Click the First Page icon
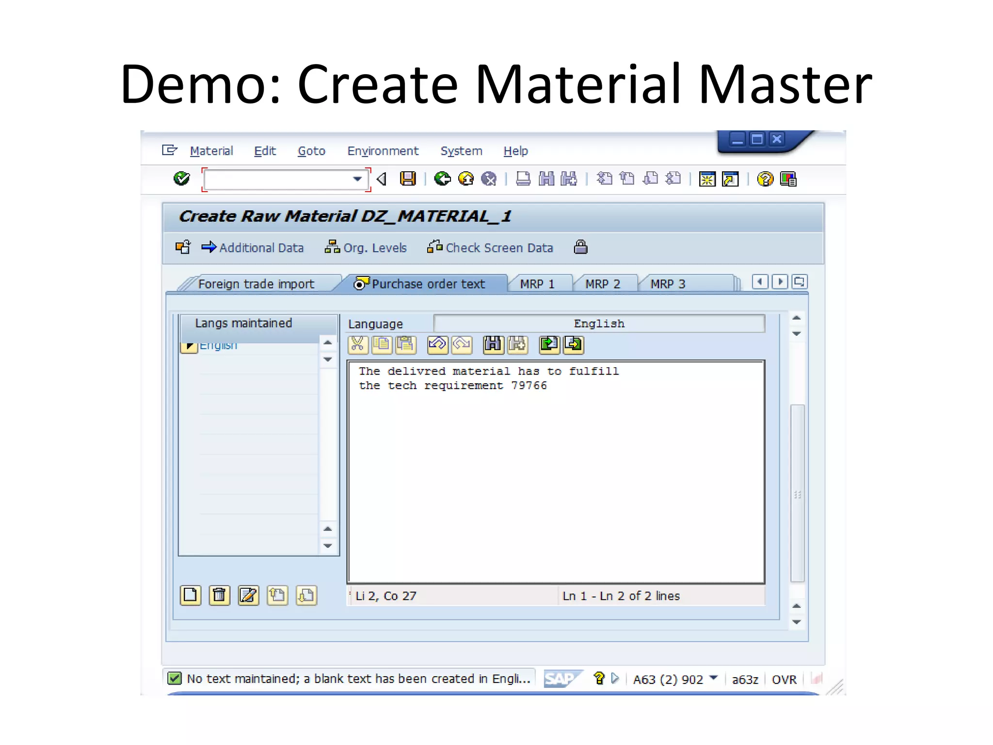This screenshot has width=993, height=745. 604,179
